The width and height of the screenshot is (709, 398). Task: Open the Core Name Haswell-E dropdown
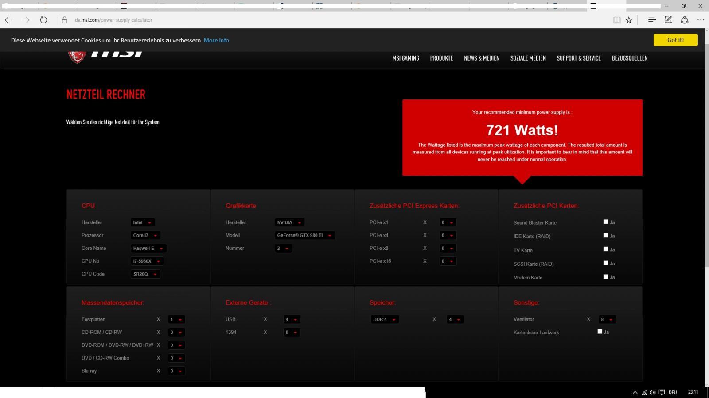coord(149,248)
